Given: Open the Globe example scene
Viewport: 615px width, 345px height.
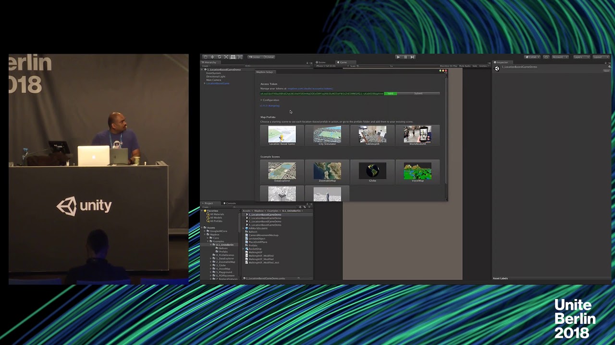Looking at the screenshot, I should (x=372, y=172).
